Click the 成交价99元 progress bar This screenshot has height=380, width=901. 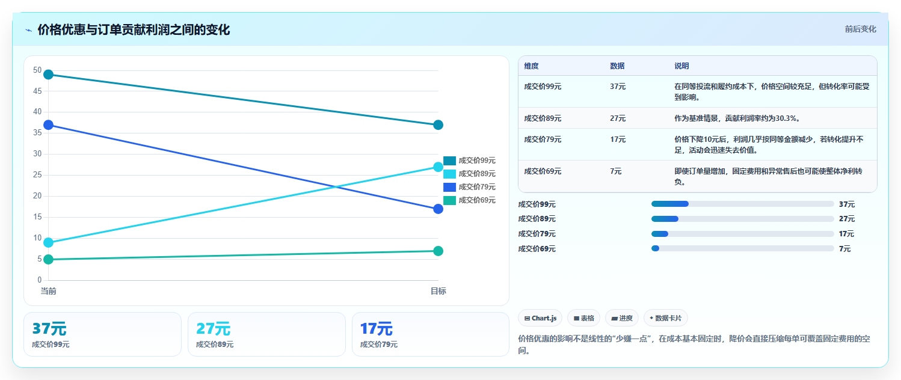[742, 204]
